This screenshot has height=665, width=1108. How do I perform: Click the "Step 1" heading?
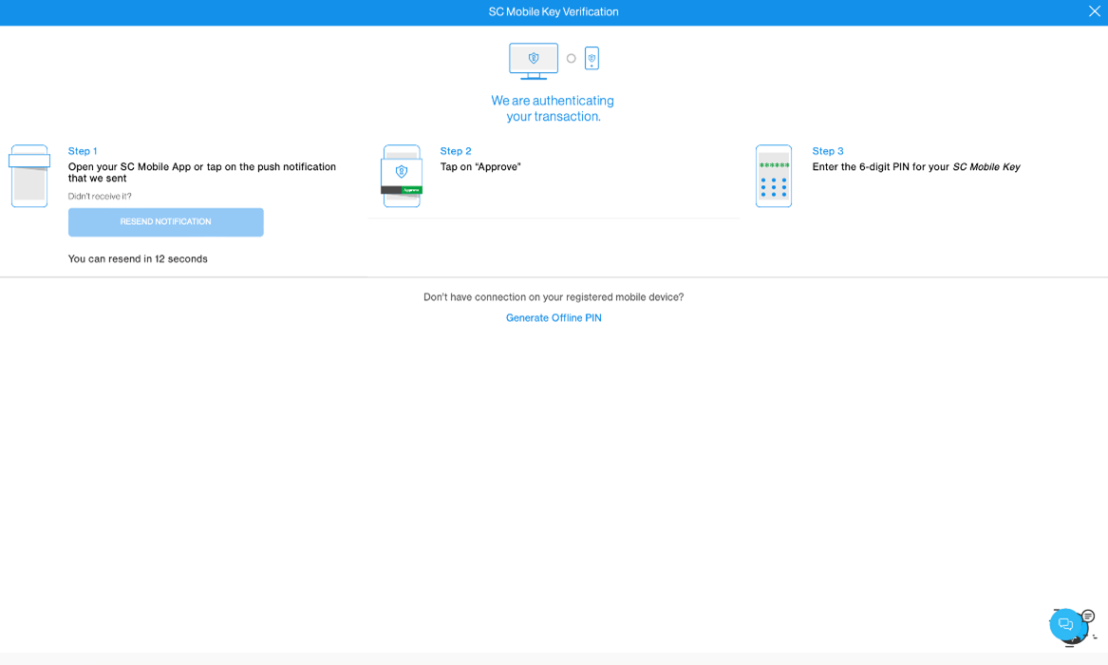tap(83, 151)
